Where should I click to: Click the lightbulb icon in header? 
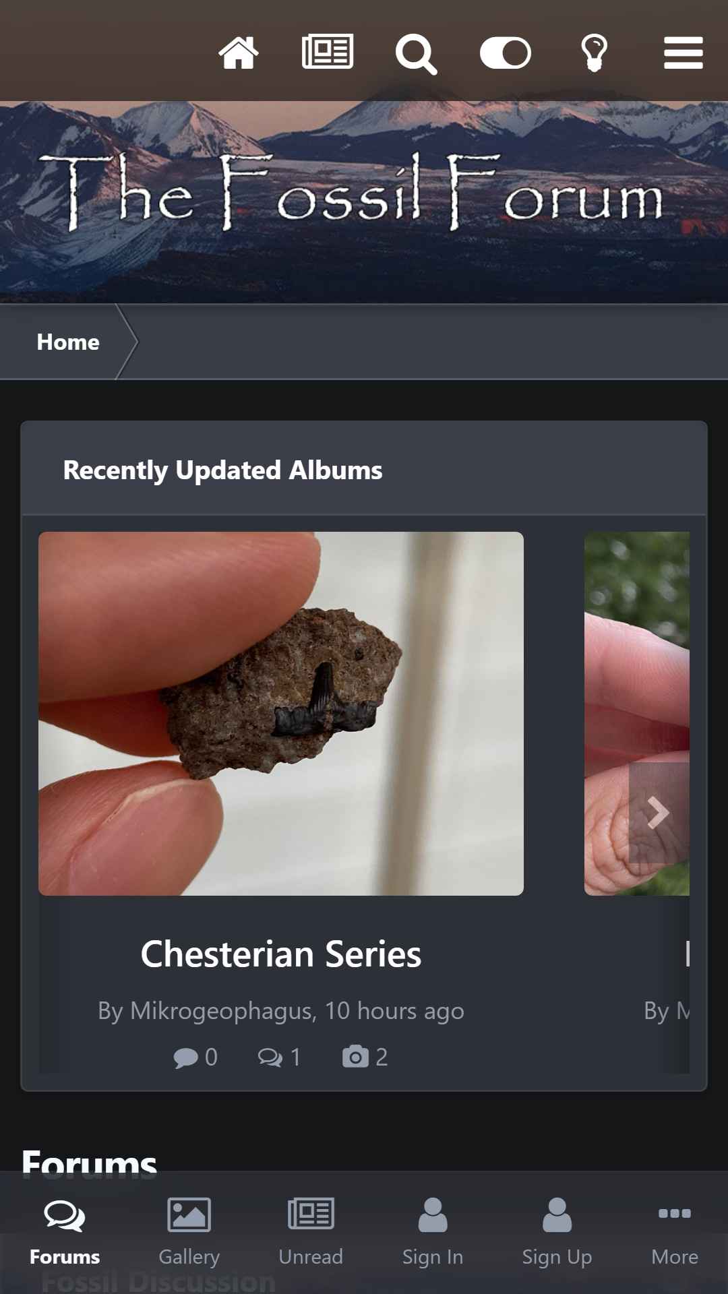tap(595, 53)
